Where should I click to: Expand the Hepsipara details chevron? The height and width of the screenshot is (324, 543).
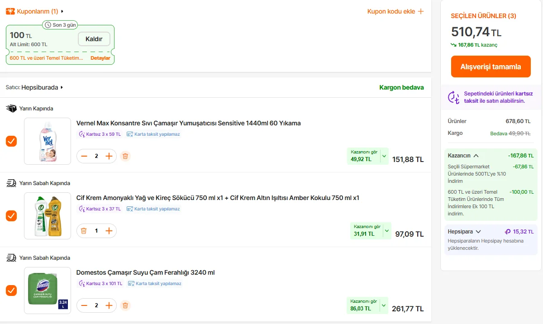pyautogui.click(x=478, y=232)
